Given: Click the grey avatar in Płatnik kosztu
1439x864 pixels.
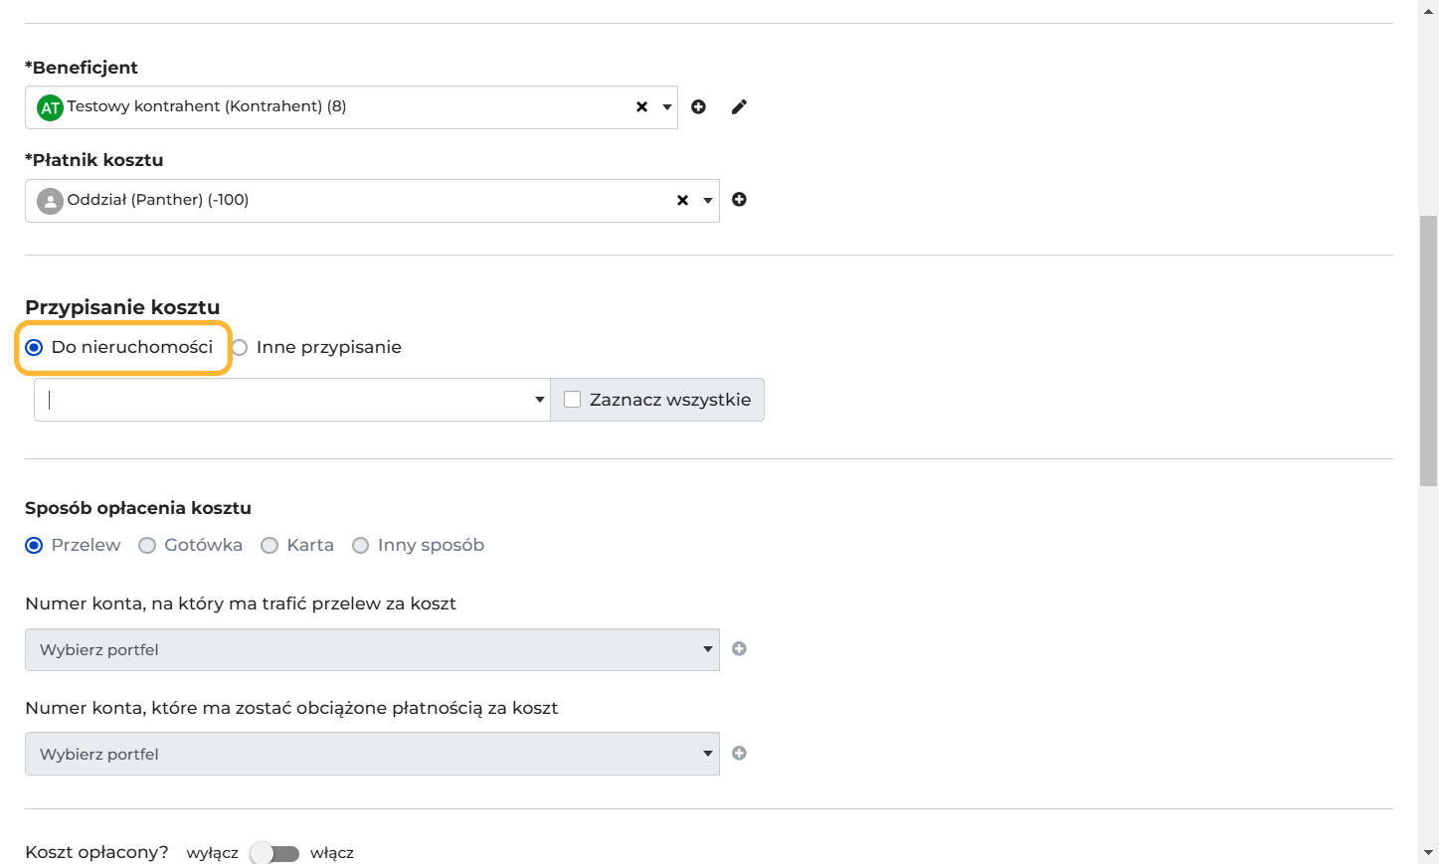Looking at the screenshot, I should pyautogui.click(x=50, y=201).
